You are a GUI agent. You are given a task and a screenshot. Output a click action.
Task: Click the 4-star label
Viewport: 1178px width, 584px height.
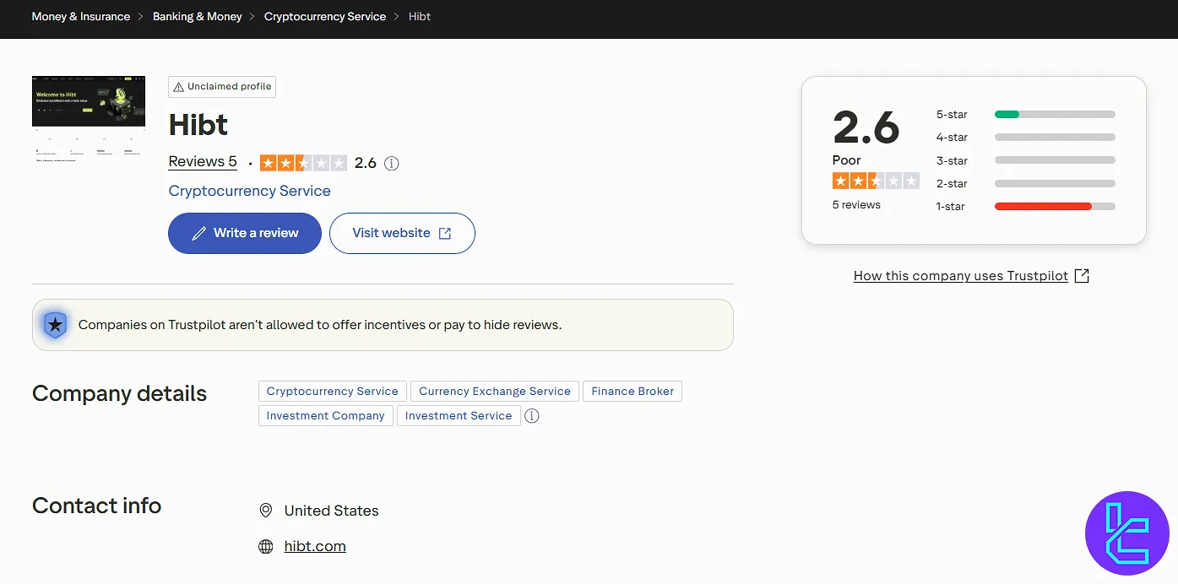(952, 138)
